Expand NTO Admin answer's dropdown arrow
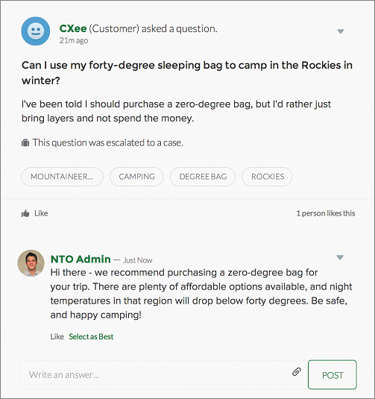Image resolution: width=375 pixels, height=399 pixels. [340, 257]
